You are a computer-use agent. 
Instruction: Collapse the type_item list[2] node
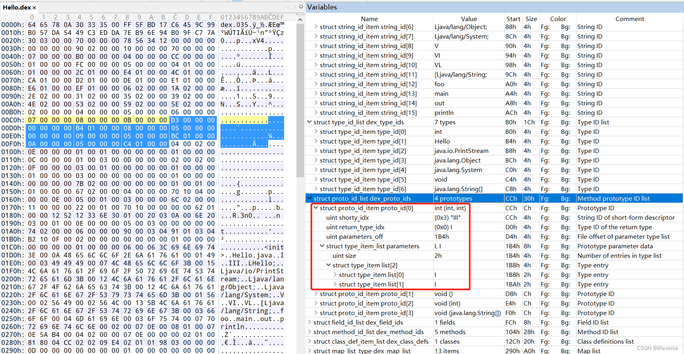tap(329, 265)
